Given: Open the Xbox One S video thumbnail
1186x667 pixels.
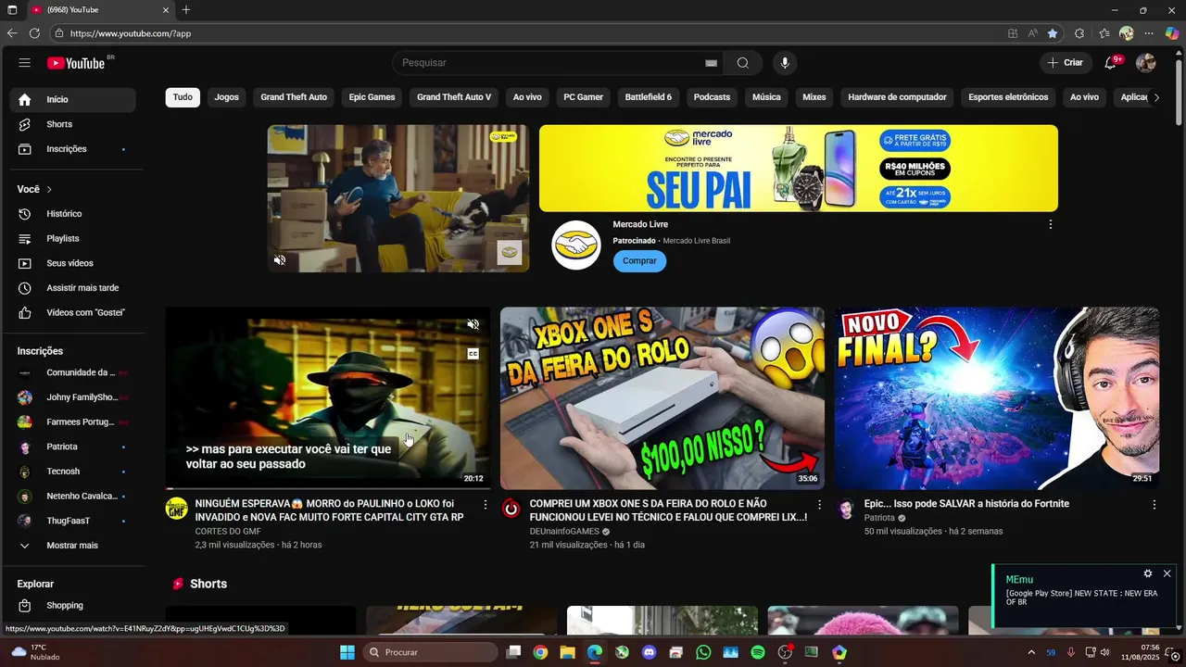Looking at the screenshot, I should (x=662, y=398).
